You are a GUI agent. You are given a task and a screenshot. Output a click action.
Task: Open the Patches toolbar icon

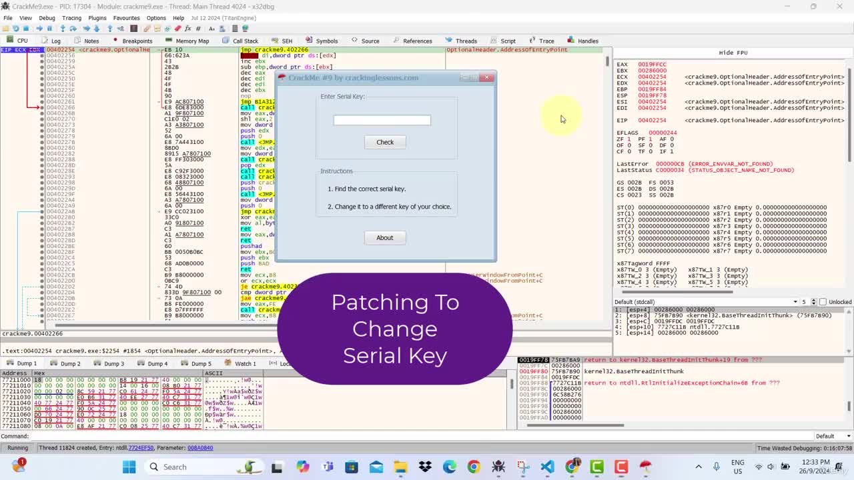tap(147, 29)
